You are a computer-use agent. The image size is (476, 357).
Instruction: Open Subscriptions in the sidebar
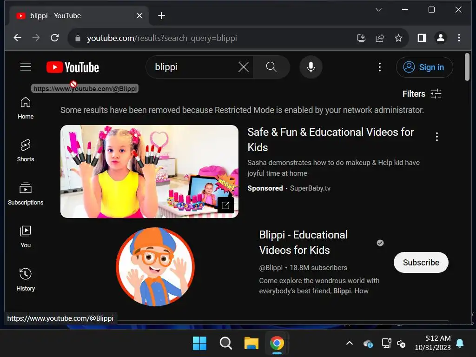coord(26,194)
